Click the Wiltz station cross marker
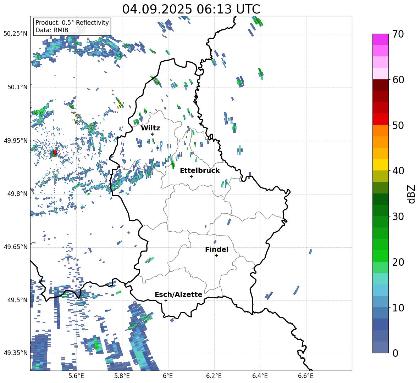This screenshot has width=420, height=383. [x=153, y=134]
